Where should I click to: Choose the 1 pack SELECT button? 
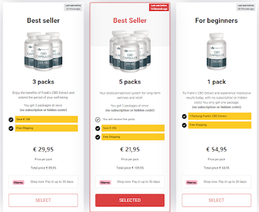[216, 200]
